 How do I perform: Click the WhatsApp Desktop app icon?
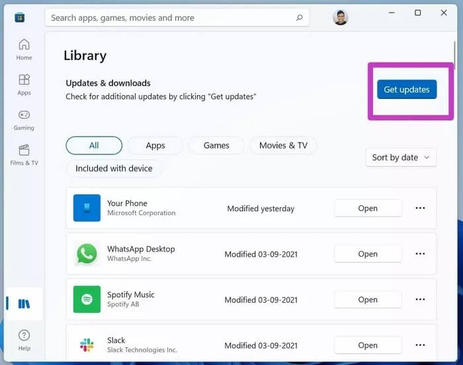(x=87, y=253)
